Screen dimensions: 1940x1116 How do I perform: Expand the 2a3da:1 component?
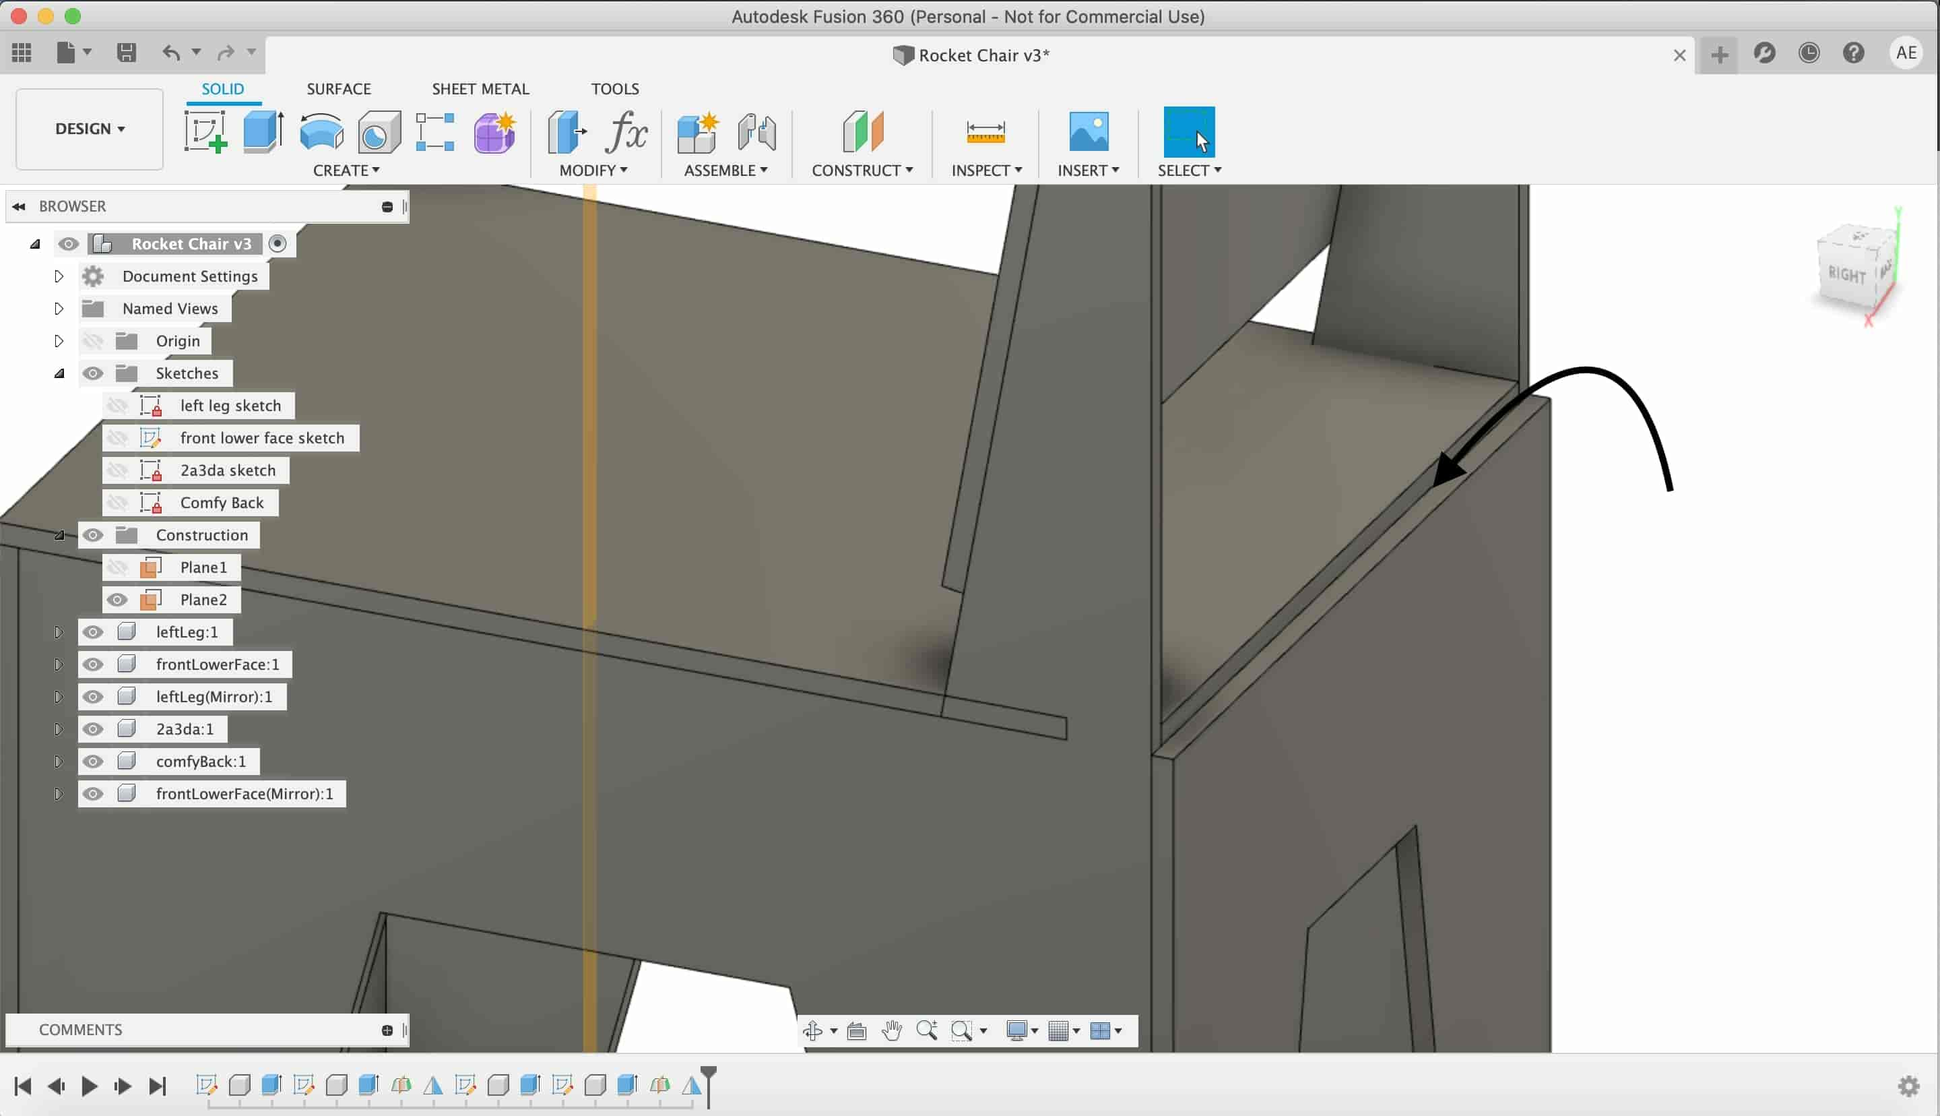coord(58,729)
